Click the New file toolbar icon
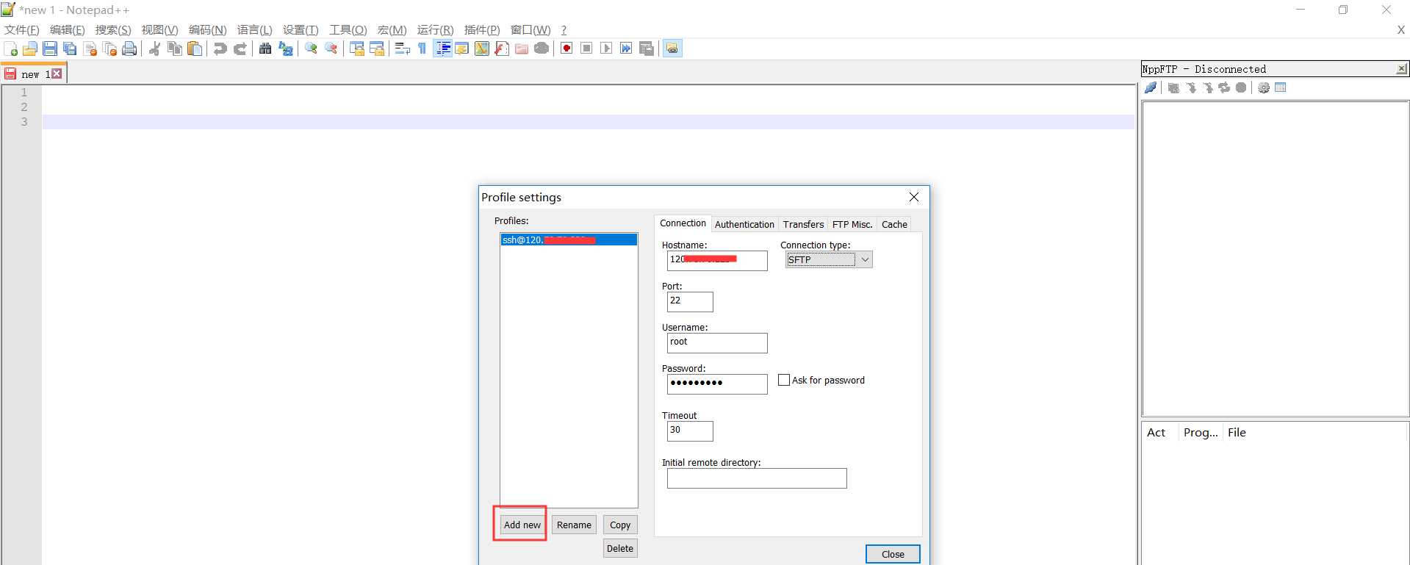 pyautogui.click(x=11, y=48)
